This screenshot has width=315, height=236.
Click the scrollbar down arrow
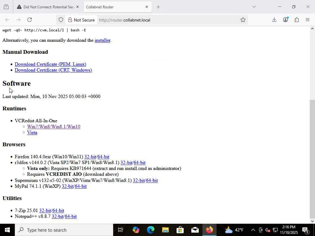[x=312, y=221]
